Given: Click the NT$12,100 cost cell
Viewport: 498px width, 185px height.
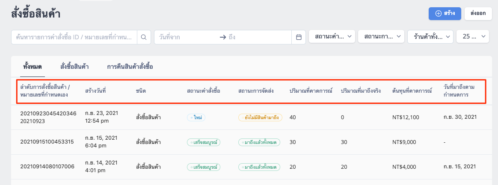Looking at the screenshot, I should pos(406,117).
